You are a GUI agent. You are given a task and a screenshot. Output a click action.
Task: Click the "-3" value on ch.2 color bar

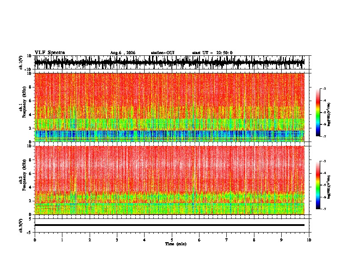324,161
